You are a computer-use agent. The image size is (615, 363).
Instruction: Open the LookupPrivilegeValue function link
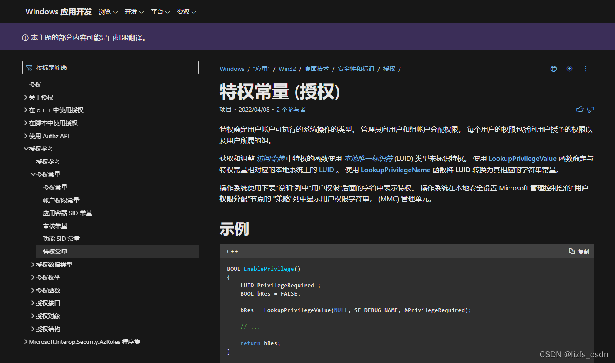tap(522, 159)
